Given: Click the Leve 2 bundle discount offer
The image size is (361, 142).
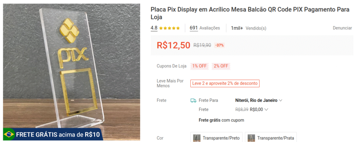Looking at the screenshot, I should point(225,83).
